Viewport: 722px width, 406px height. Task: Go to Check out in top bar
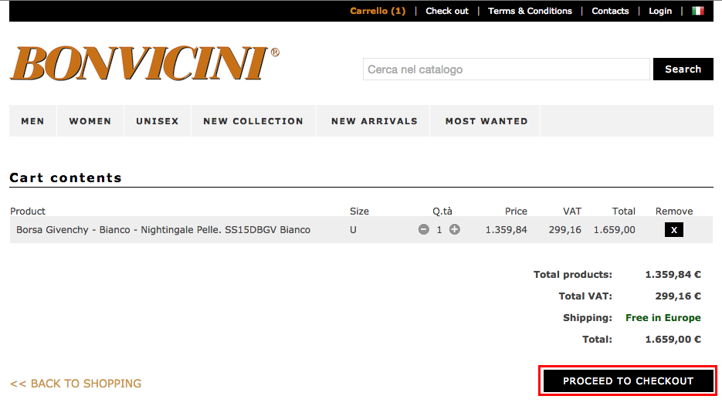pyautogui.click(x=446, y=11)
